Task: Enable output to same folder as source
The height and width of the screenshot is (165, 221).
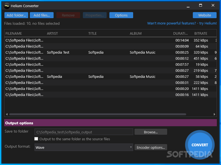Action: pyautogui.click(x=36, y=139)
